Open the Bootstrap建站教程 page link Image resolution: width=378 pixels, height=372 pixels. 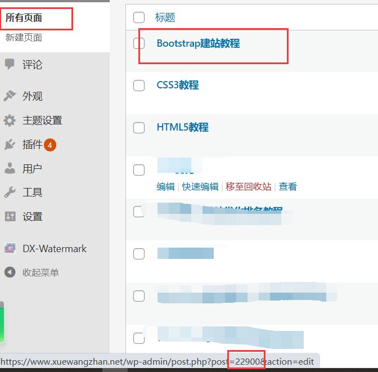point(198,43)
